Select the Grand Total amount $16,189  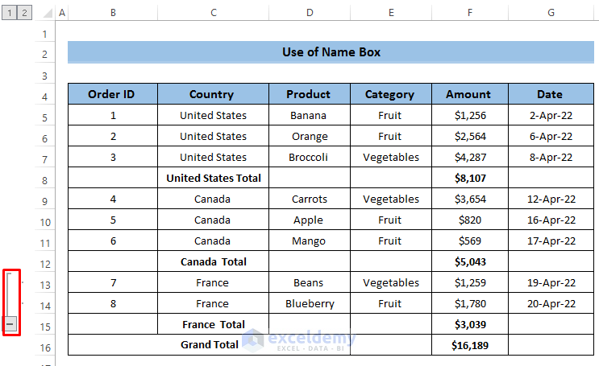tap(469, 345)
